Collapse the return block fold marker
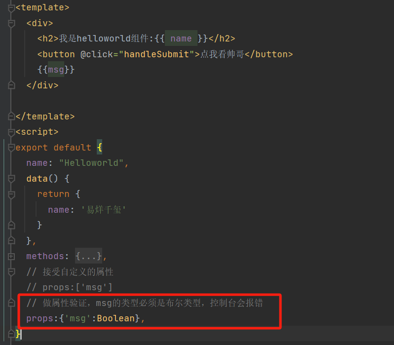 11,194
